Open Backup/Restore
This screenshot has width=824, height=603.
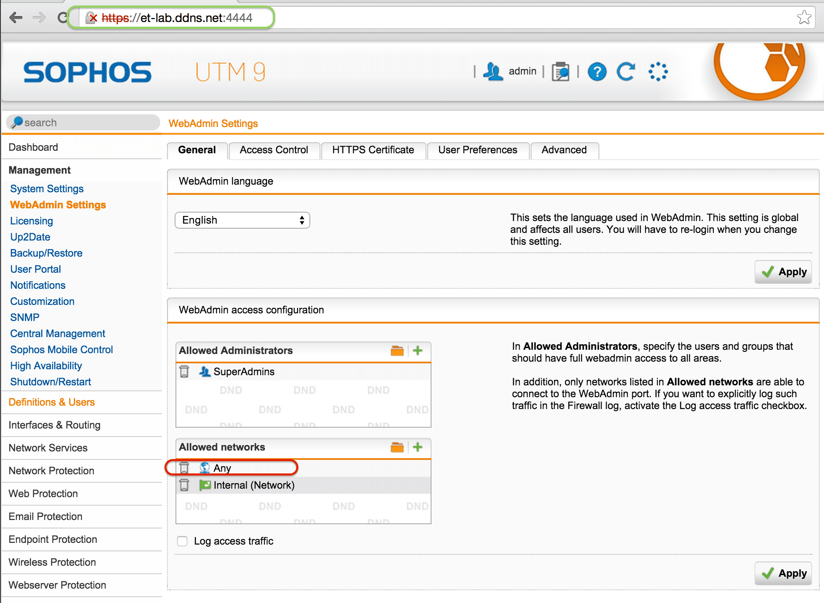click(46, 253)
